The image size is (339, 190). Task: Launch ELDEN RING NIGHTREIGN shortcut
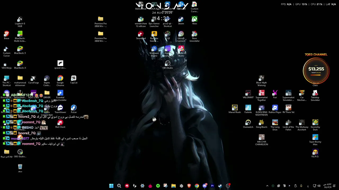point(261,111)
